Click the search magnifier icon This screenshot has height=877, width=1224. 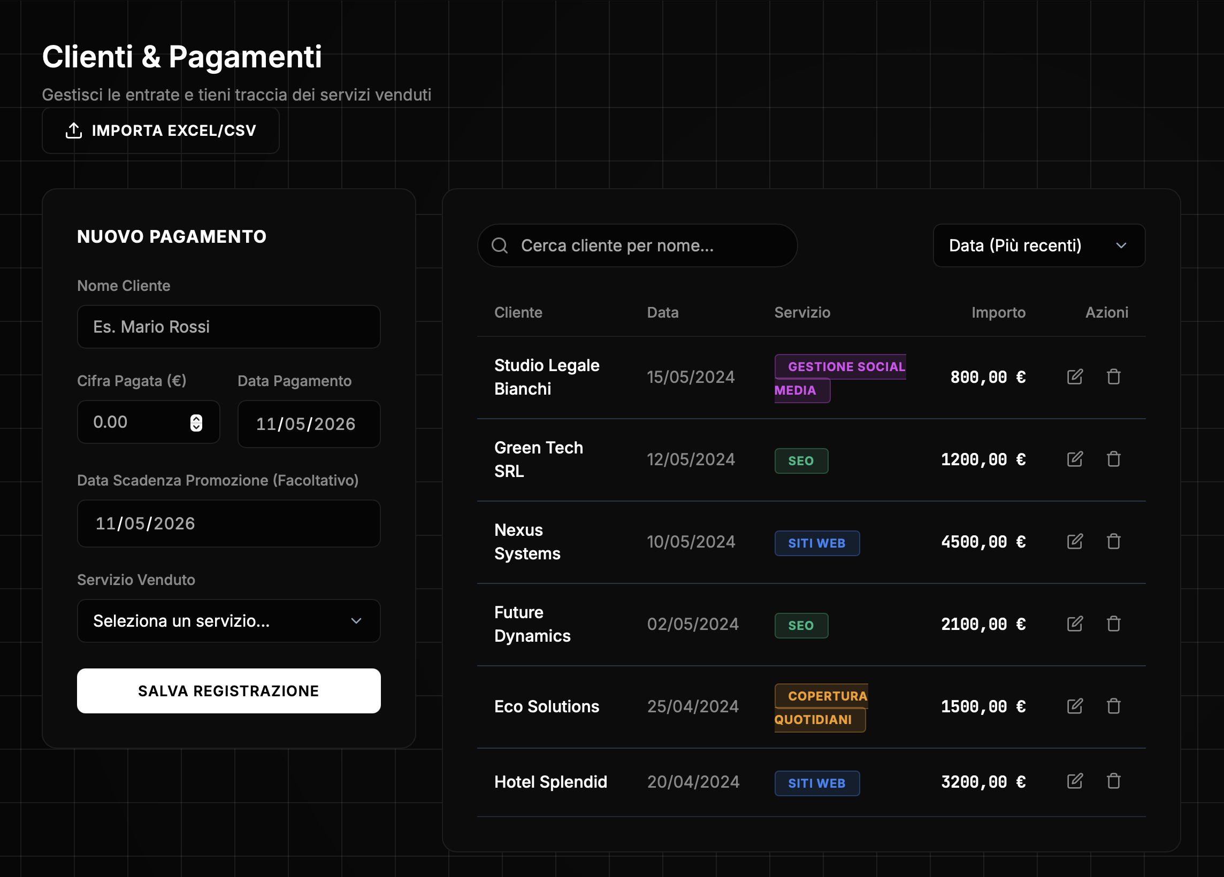pyautogui.click(x=500, y=245)
